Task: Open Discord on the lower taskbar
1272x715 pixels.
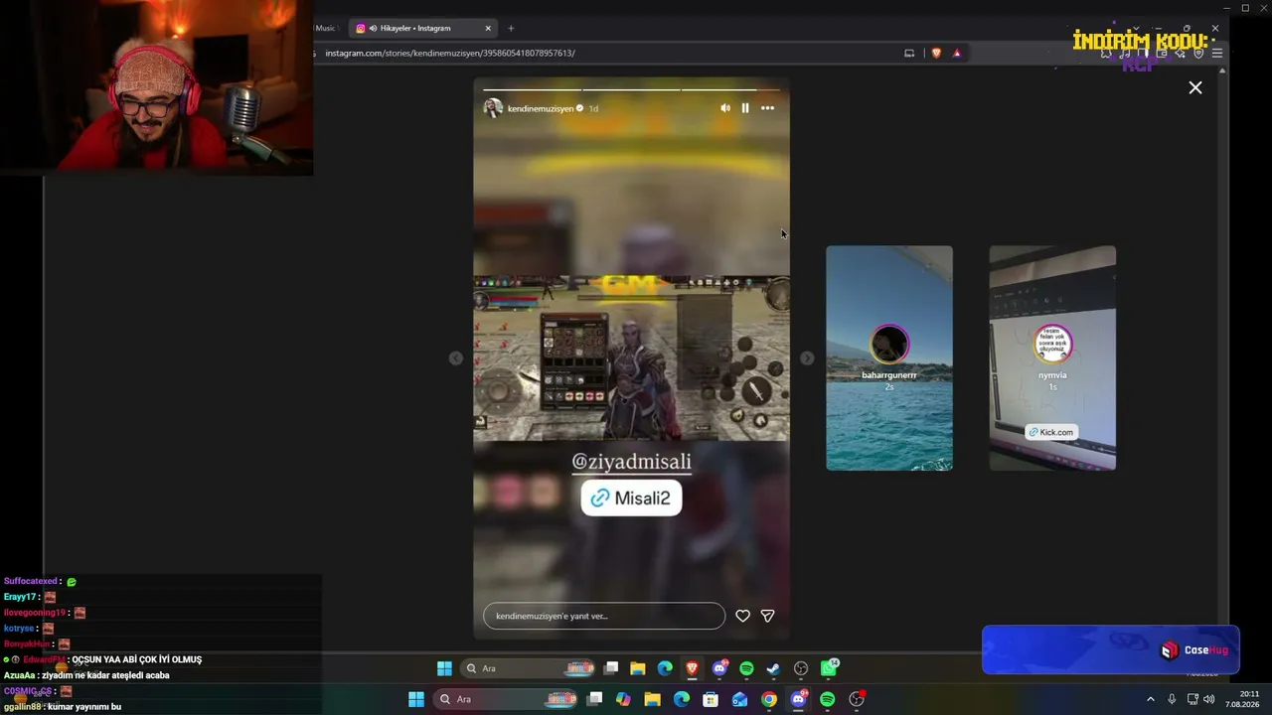Action: (798, 699)
